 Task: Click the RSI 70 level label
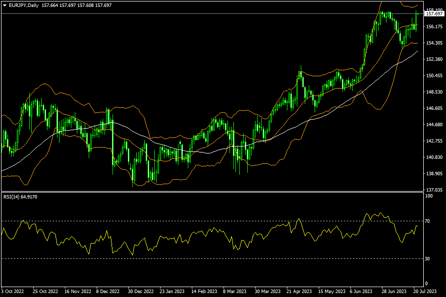pos(427,221)
